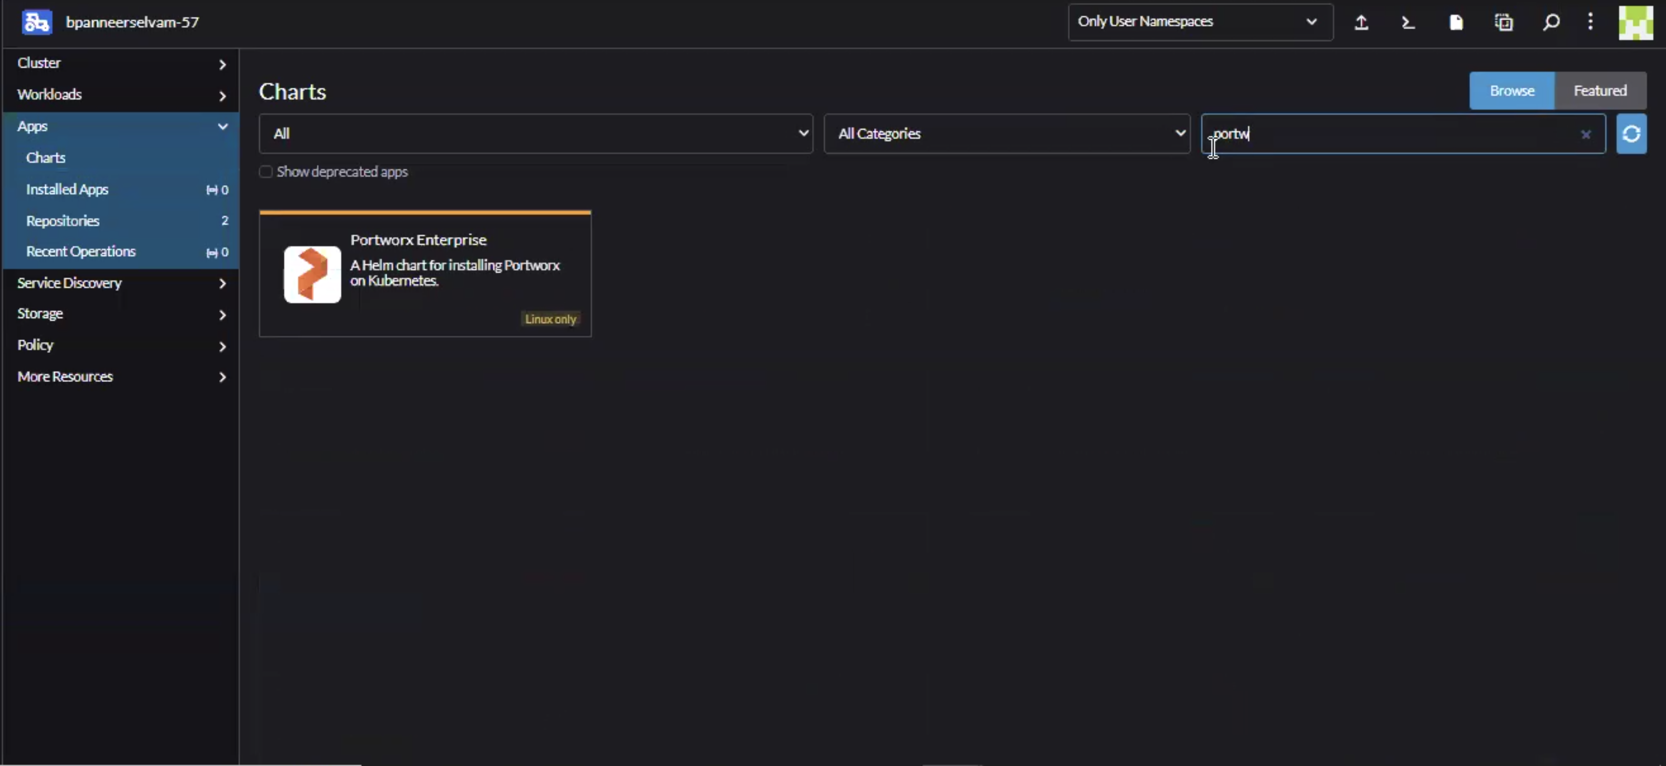Clear the chart filter text with the X
Image resolution: width=1666 pixels, height=766 pixels.
click(x=1585, y=134)
